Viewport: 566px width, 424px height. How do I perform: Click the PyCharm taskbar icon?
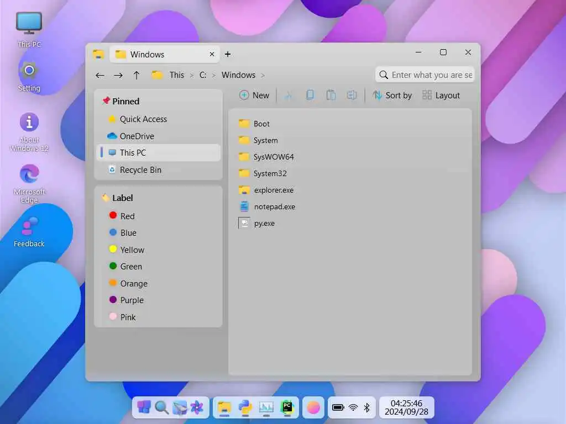pos(287,408)
